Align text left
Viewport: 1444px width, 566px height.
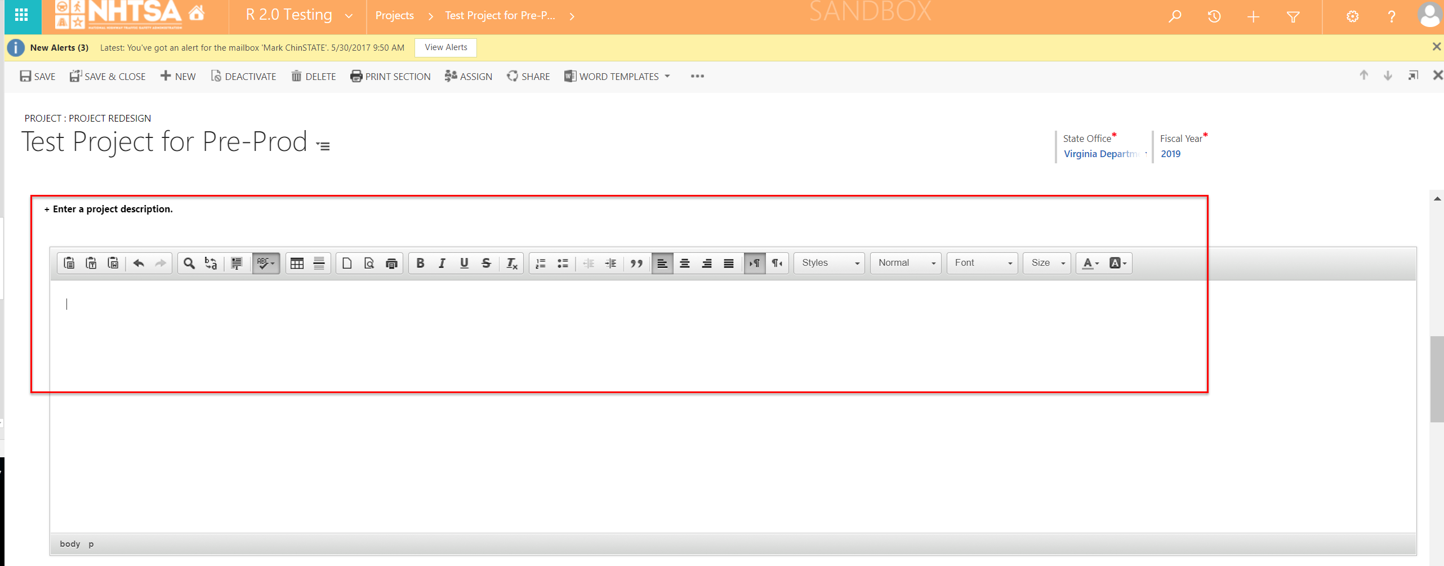pos(662,263)
